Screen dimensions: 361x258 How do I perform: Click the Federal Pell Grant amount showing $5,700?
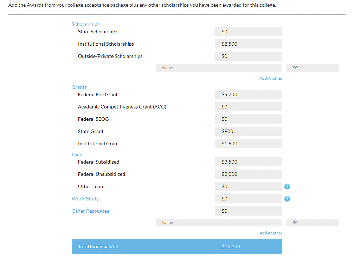point(249,94)
